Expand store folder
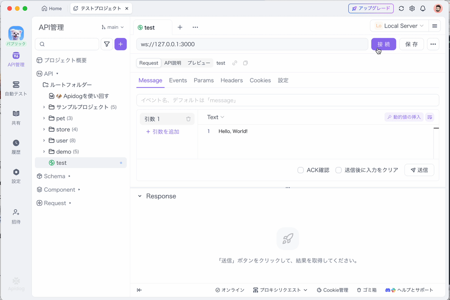This screenshot has width=450, height=300. coord(44,129)
